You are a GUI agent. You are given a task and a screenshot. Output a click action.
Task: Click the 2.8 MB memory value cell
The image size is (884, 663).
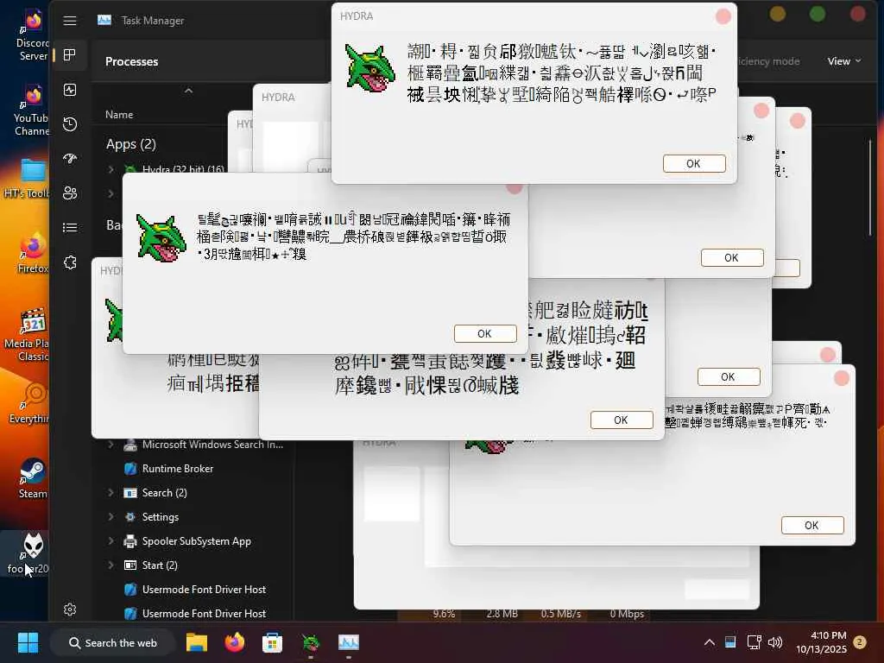click(502, 614)
